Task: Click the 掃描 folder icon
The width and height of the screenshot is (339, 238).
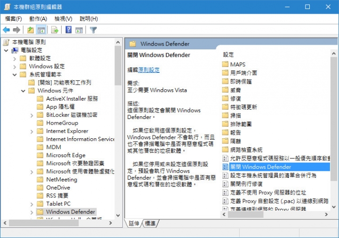Action: point(225,115)
